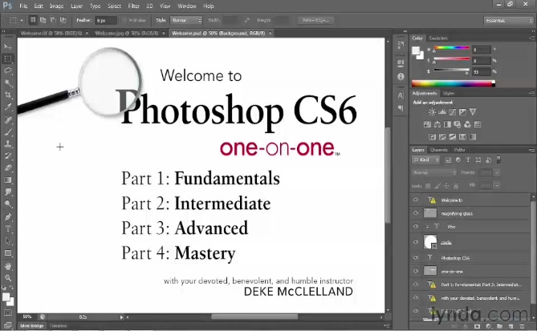Open the Fill dropdown arrow
This screenshot has height=331, width=537.
(x=497, y=185)
